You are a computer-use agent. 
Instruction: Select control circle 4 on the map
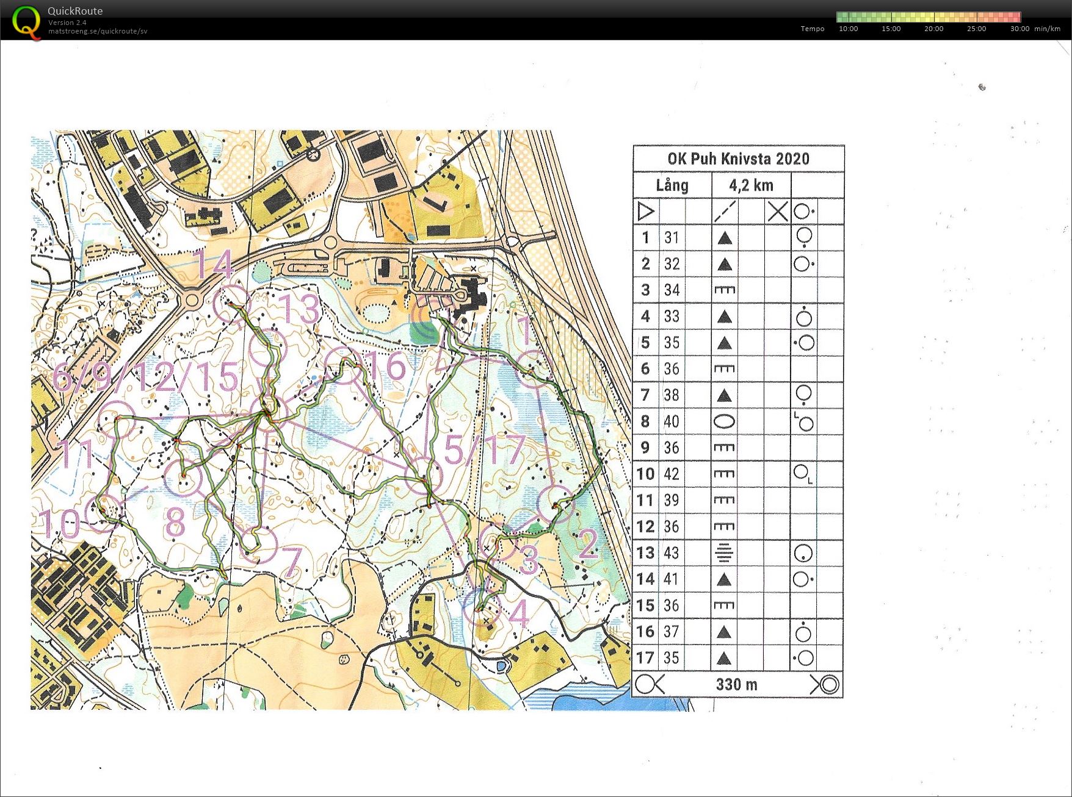coord(482,607)
